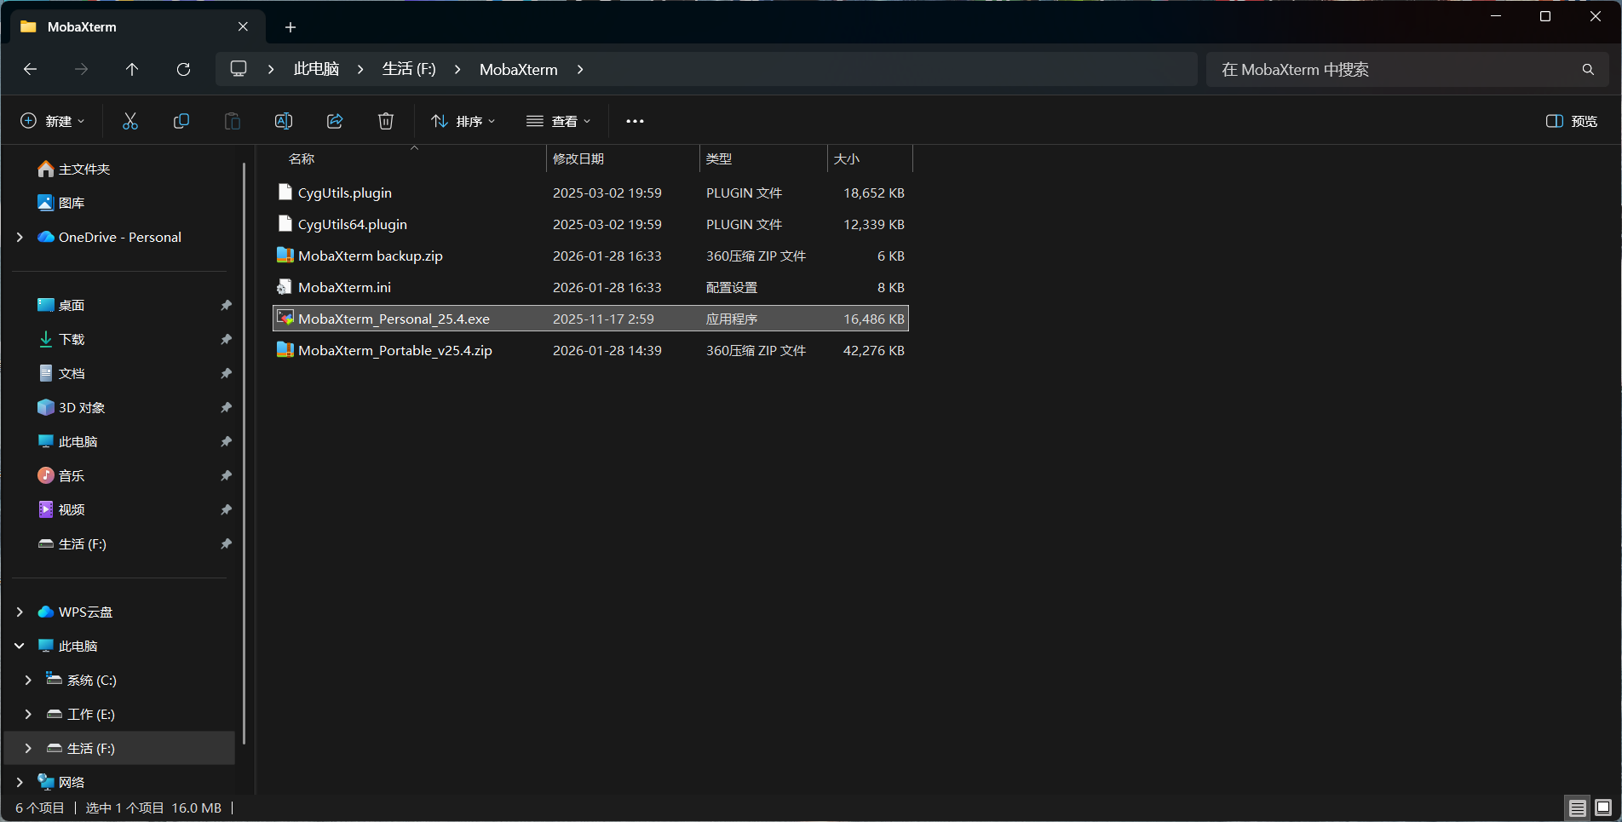Toggle the 预览 preview pane
The width and height of the screenshot is (1622, 822).
point(1571,121)
